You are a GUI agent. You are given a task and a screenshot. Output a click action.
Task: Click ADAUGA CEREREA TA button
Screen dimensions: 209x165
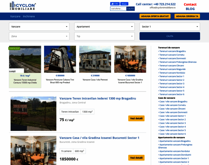click(x=187, y=16)
